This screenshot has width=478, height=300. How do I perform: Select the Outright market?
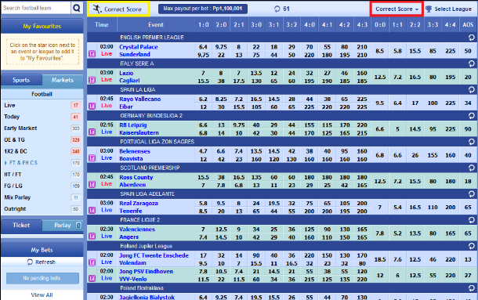point(42,209)
